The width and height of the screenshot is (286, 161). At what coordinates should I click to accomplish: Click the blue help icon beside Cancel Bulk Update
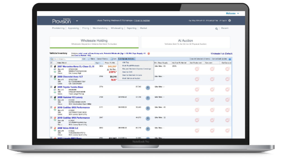tap(230, 59)
